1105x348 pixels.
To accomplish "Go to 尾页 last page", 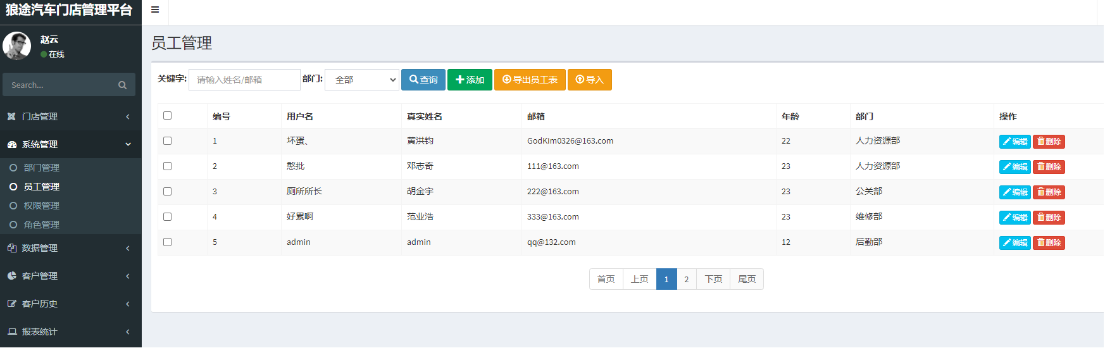I will pyautogui.click(x=747, y=279).
